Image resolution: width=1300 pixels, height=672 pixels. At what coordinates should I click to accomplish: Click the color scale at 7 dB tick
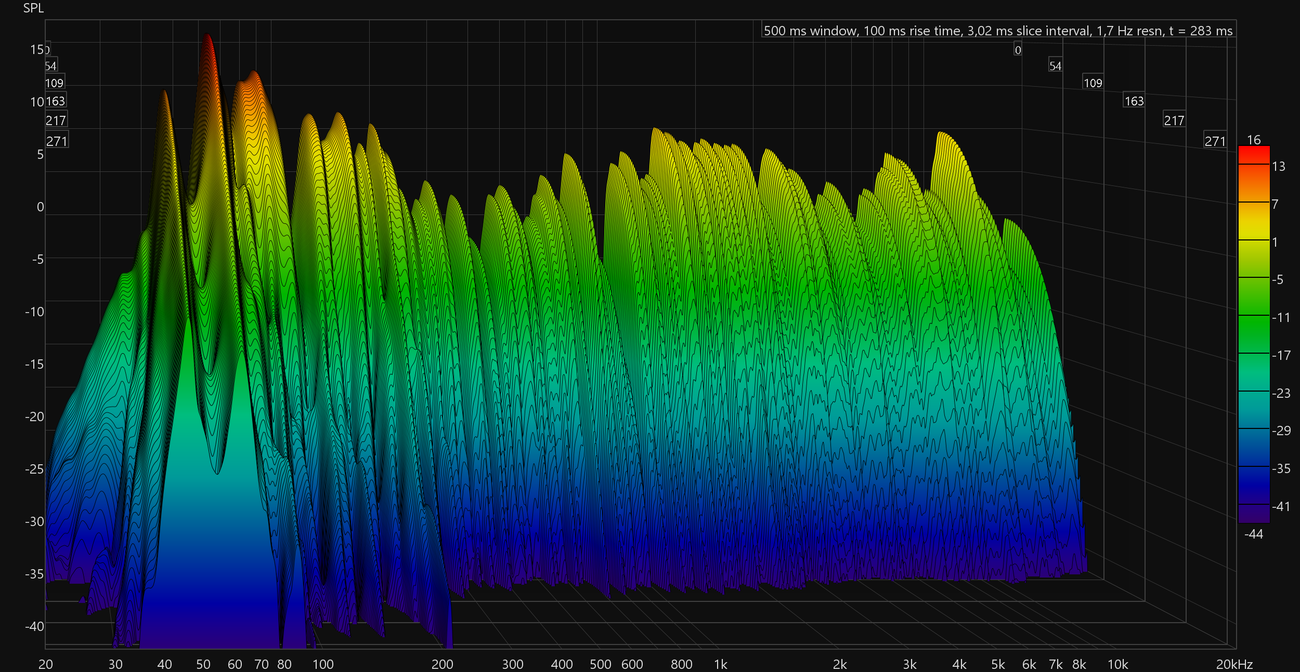point(1254,202)
